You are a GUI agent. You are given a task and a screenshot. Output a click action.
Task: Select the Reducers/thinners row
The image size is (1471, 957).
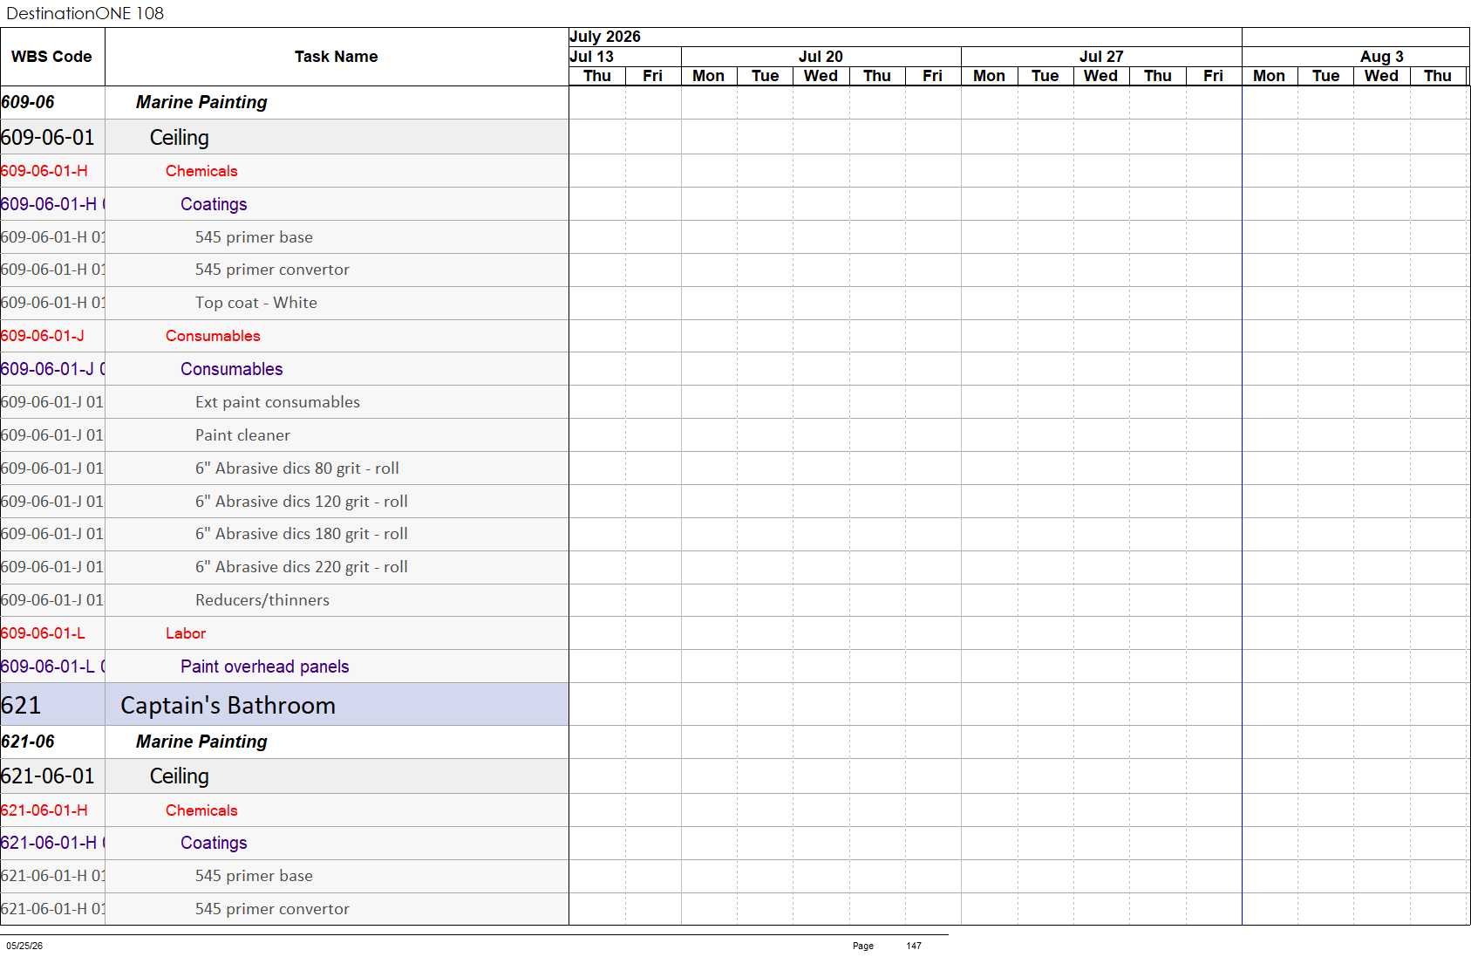(284, 600)
